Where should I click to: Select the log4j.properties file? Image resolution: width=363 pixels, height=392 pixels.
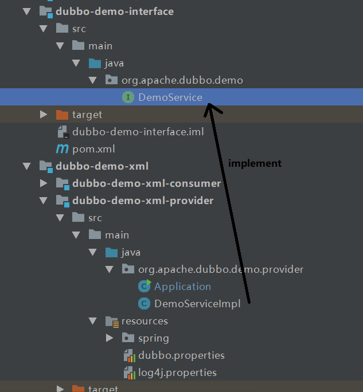pyautogui.click(x=177, y=373)
